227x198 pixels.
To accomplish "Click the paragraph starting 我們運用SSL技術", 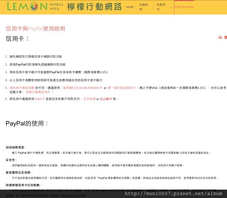I will click(98, 165).
